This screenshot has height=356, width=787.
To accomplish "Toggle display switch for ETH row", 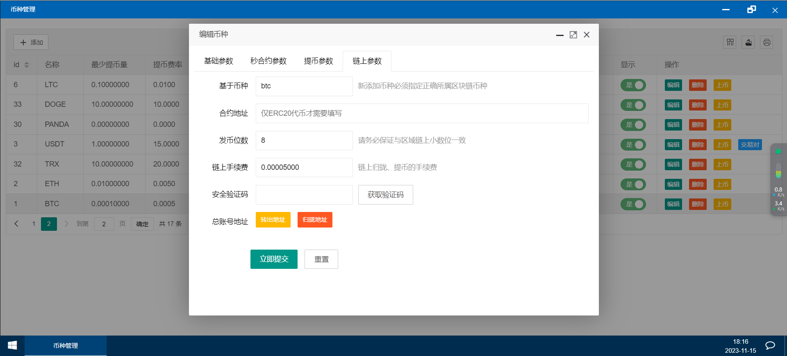I will (633, 184).
